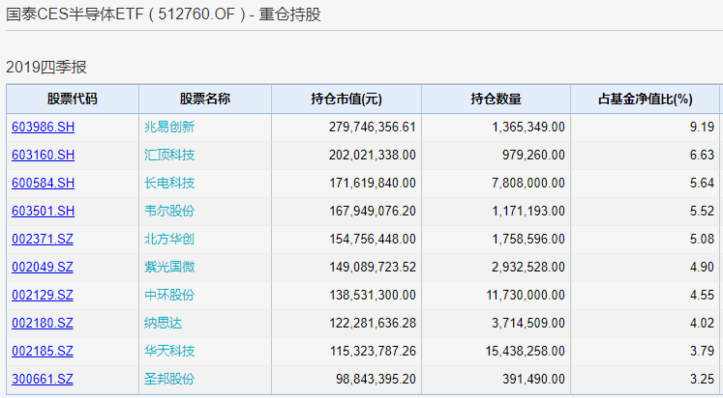The image size is (723, 398).
Task: Click stock name 韦尔股份
Action: coord(169,212)
